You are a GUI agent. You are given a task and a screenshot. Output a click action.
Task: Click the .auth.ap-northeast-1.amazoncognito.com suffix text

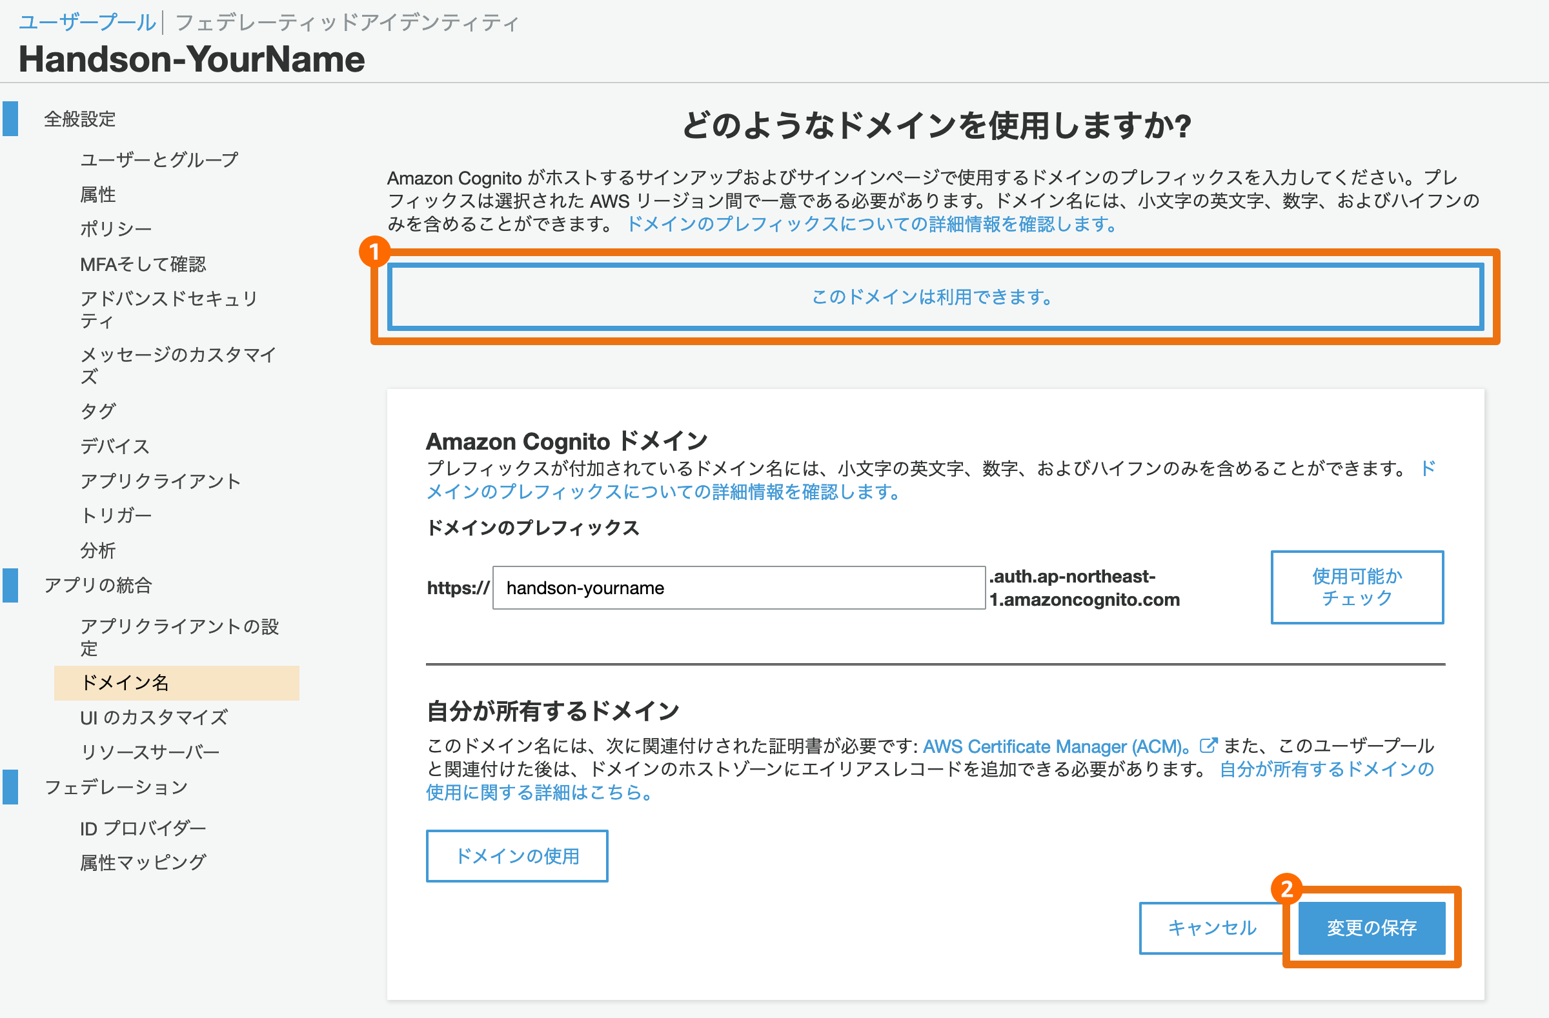click(x=1084, y=588)
